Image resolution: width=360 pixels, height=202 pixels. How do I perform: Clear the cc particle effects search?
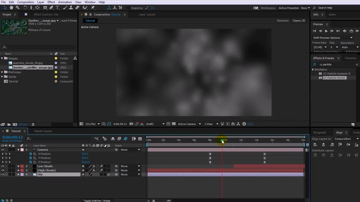pyautogui.click(x=357, y=65)
